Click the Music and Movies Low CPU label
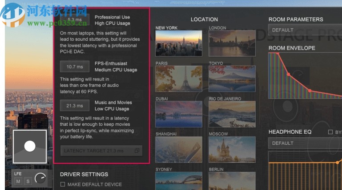The width and height of the screenshot is (342, 190). click(x=113, y=106)
